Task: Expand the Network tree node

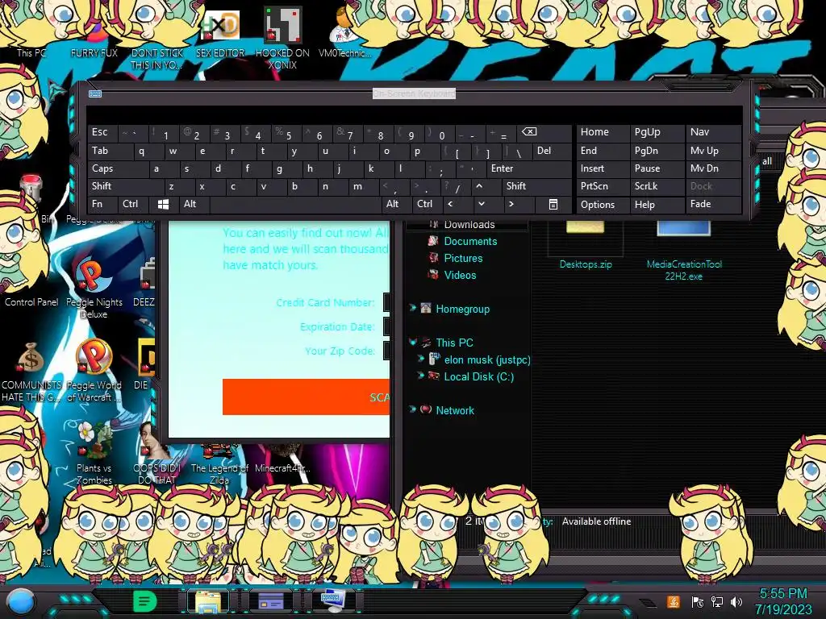Action: coord(413,409)
